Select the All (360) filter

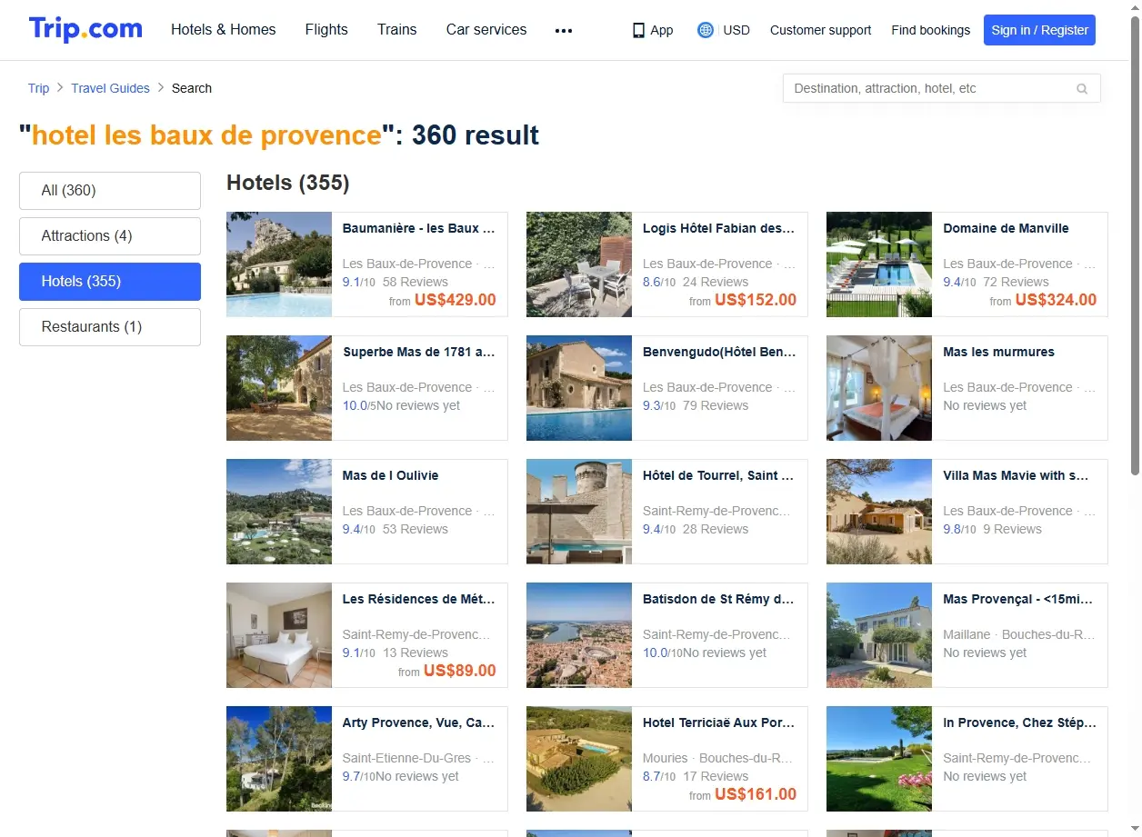click(x=110, y=191)
